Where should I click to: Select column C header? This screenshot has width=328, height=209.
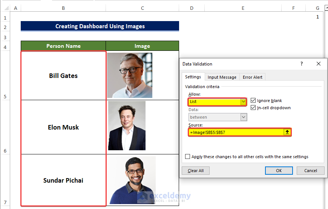[142, 8]
